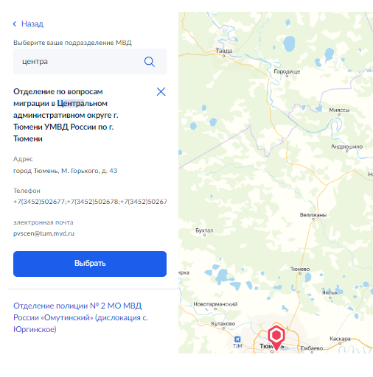Screen dimensions: 373x377
Task: Click the Бухтал settlement on the map
Action: [x=204, y=230]
